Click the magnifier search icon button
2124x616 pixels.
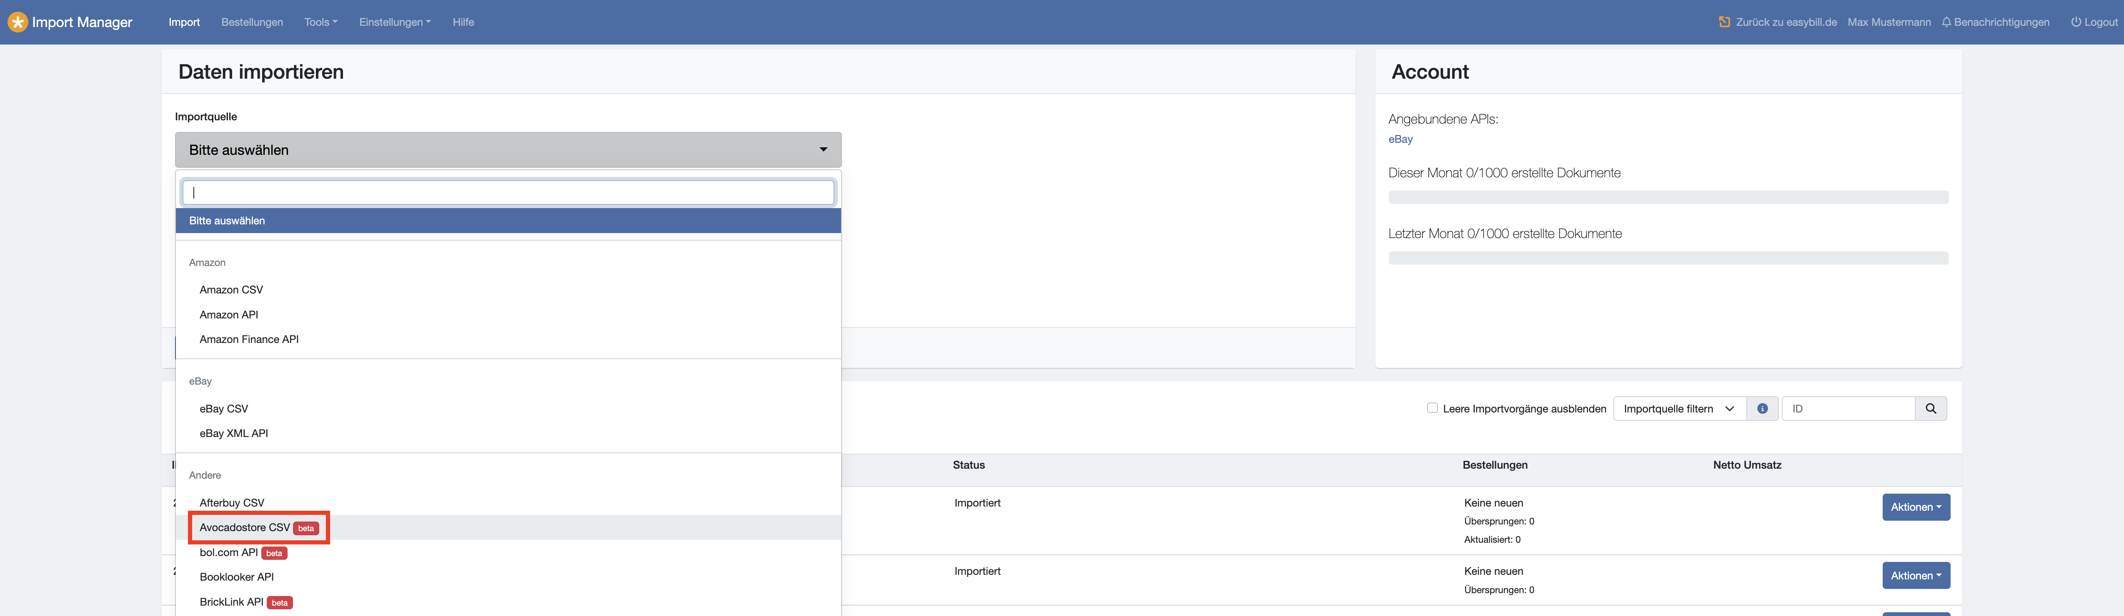coord(1930,408)
